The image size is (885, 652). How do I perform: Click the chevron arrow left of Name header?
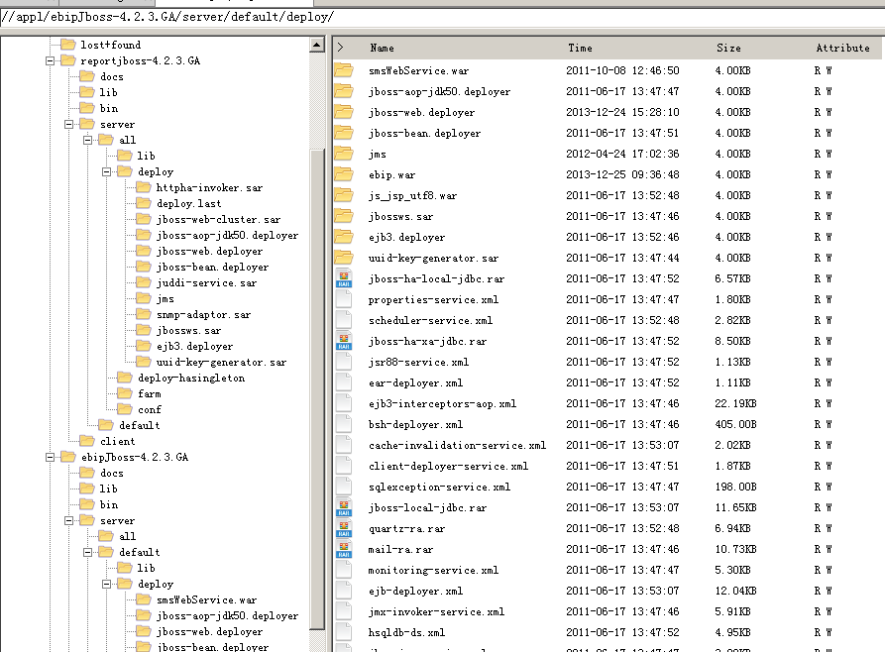tap(340, 48)
